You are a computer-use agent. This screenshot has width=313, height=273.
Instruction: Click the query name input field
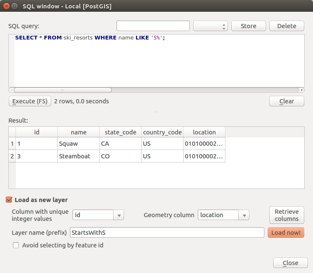click(x=153, y=26)
